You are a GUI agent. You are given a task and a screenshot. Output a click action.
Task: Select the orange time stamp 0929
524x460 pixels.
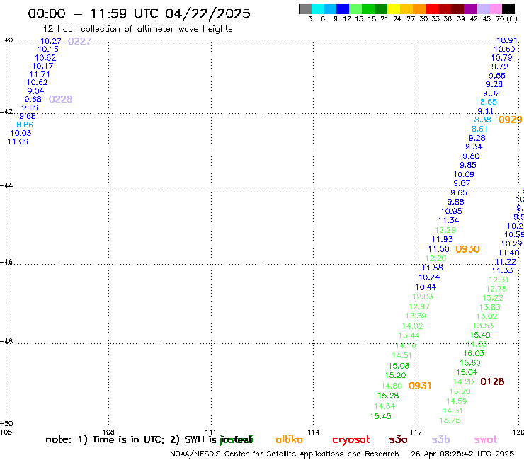click(510, 120)
